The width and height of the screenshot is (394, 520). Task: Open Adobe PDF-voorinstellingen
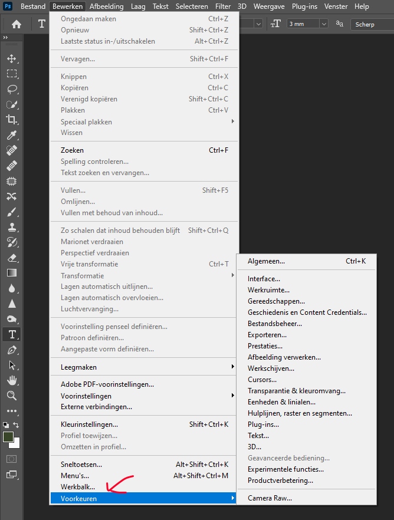click(143, 384)
